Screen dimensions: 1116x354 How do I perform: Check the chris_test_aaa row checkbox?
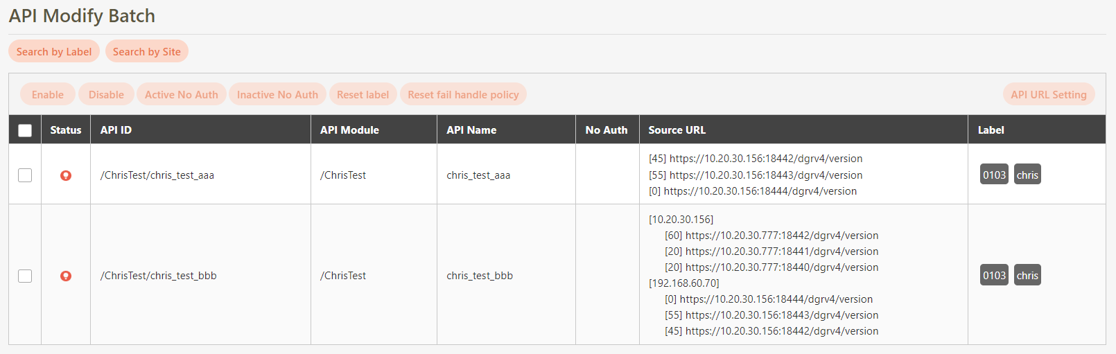(x=25, y=175)
